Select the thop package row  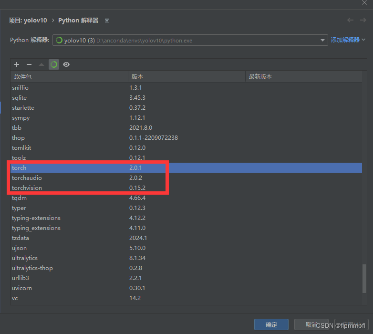pos(186,138)
